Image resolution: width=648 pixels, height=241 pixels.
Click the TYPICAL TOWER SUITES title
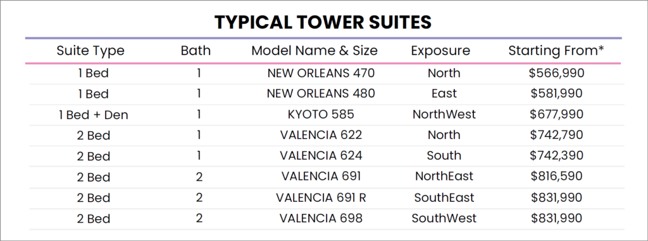point(323,22)
